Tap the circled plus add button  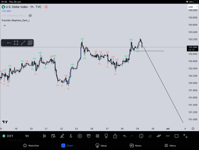coord(80,136)
